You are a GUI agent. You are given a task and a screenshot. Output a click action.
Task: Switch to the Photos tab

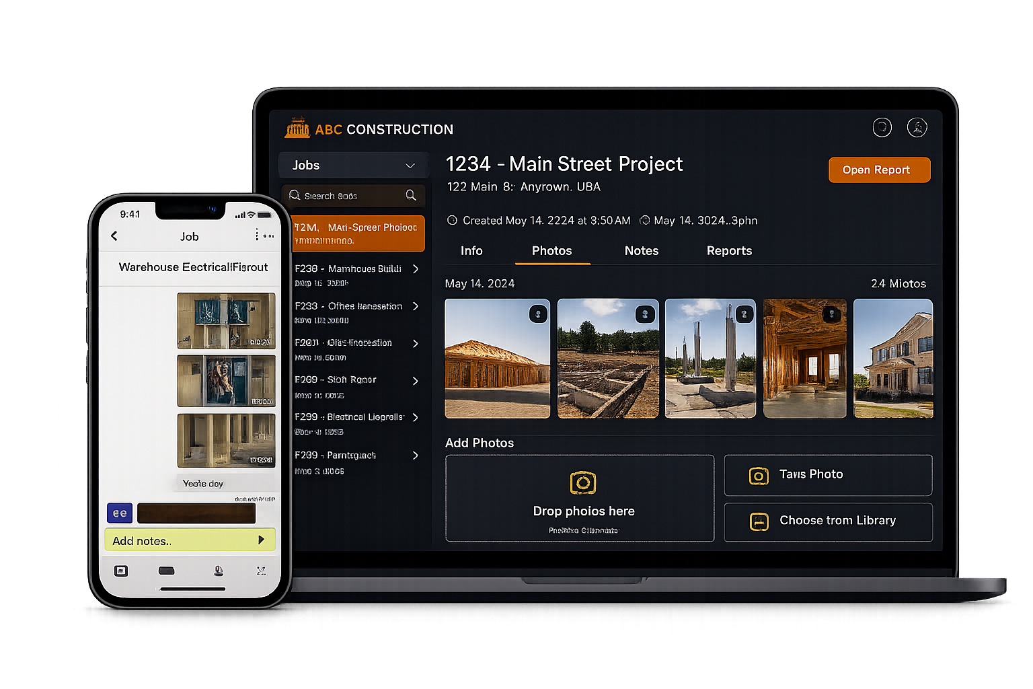552,250
